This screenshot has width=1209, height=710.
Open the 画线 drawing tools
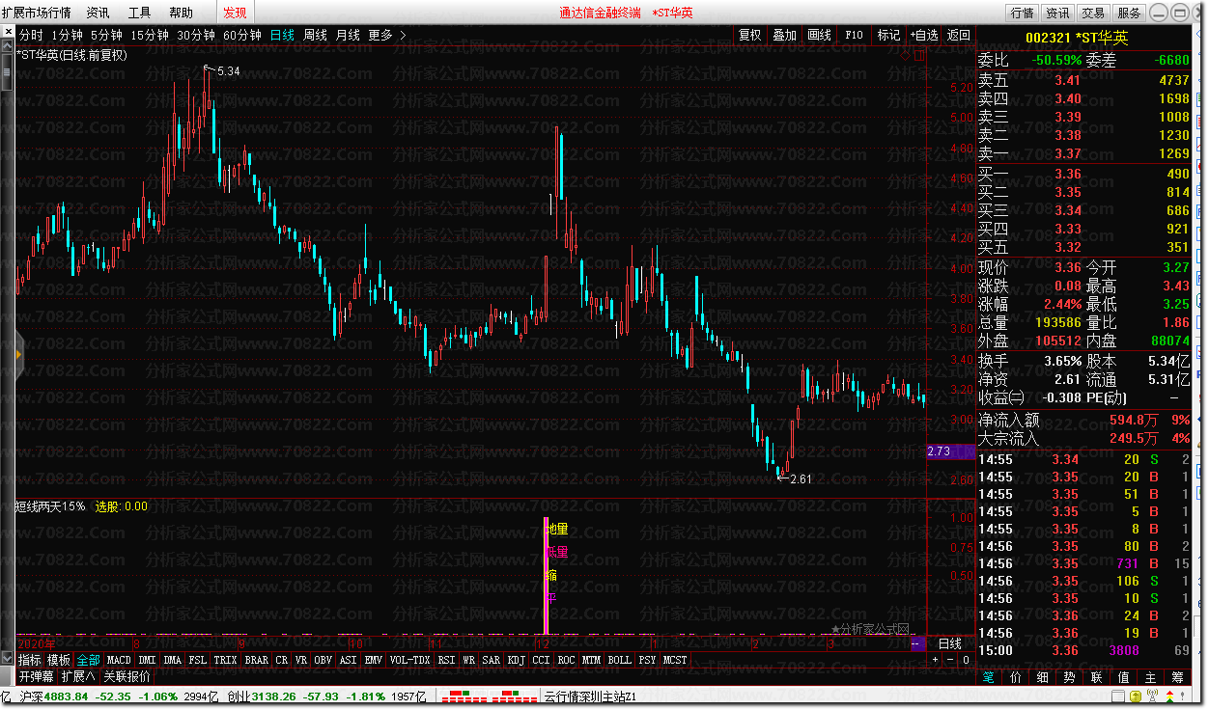click(x=819, y=35)
